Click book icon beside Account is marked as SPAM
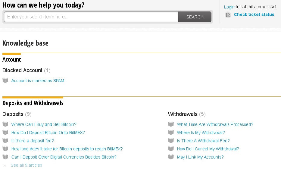The width and height of the screenshot is (281, 170). (x=5, y=81)
